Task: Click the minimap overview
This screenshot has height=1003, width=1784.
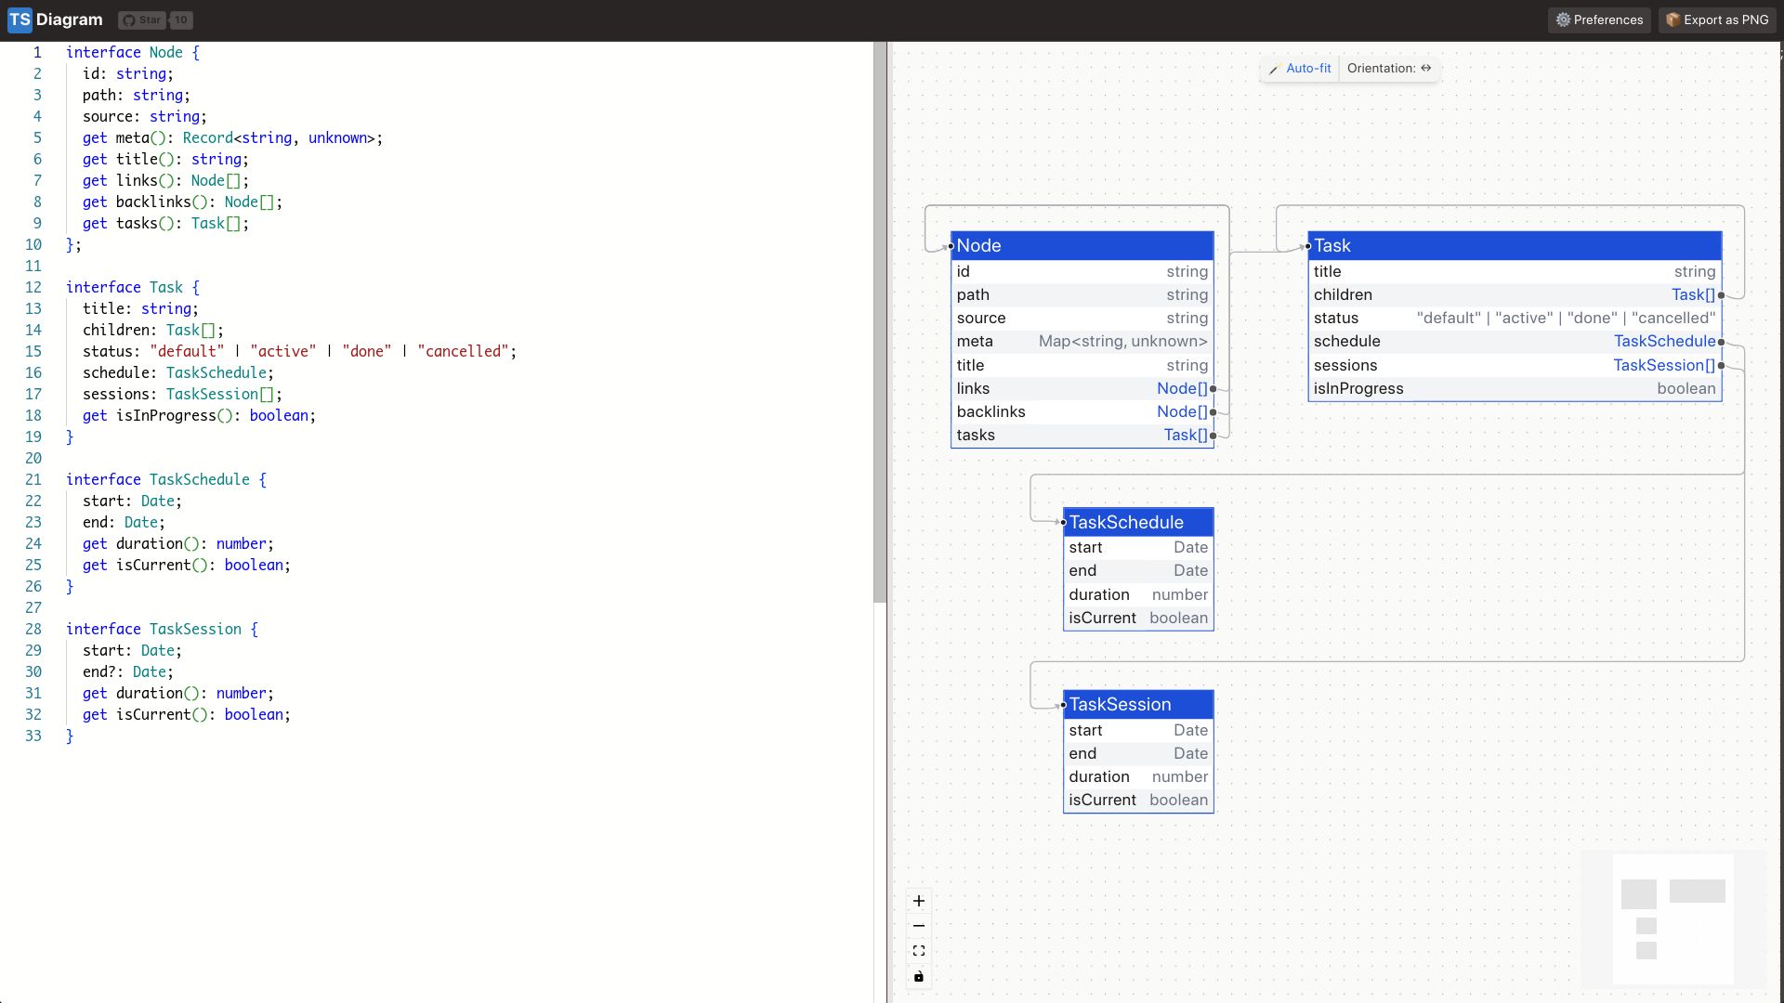Action: 1673,919
